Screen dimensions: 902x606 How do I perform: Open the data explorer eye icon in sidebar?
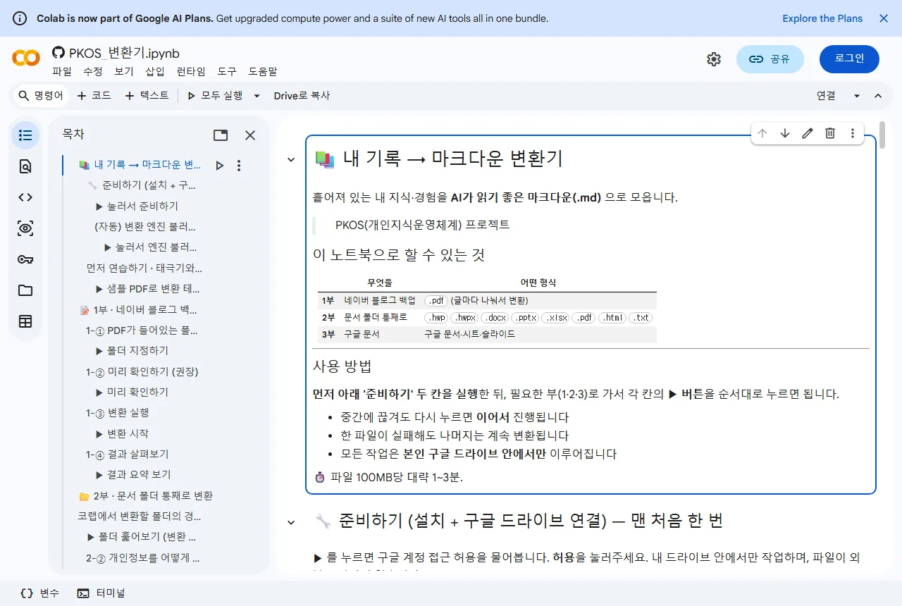pos(25,228)
